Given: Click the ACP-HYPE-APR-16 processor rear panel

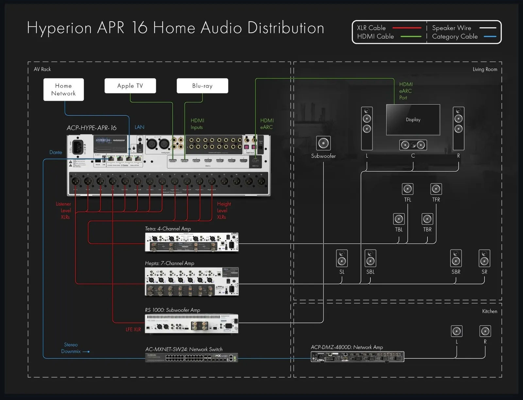Looking at the screenshot, I should click(x=169, y=165).
